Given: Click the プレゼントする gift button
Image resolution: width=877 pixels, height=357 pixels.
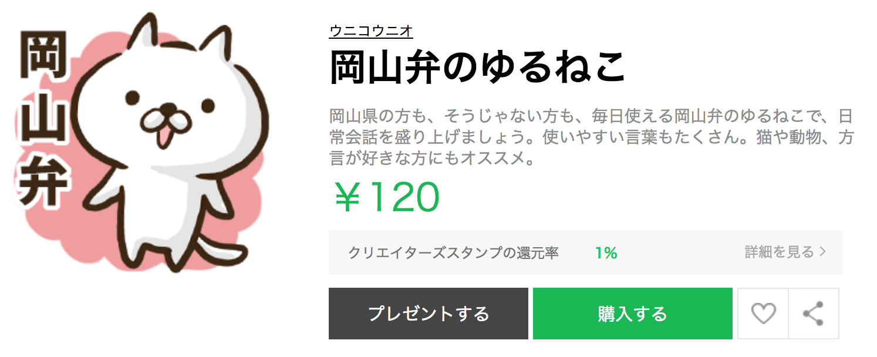Looking at the screenshot, I should pos(429,314).
